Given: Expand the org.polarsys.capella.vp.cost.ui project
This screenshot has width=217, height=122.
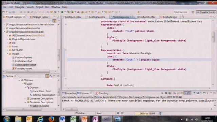Looking at the screenshot, I should click(x=4, y=28).
